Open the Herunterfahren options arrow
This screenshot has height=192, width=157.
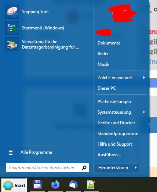pyautogui.click(x=136, y=168)
